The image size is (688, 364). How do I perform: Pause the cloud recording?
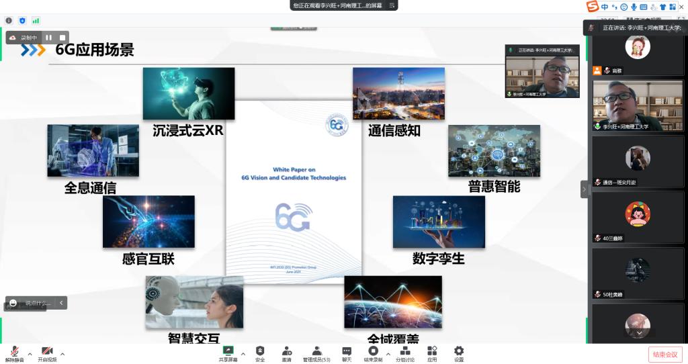pyautogui.click(x=48, y=38)
